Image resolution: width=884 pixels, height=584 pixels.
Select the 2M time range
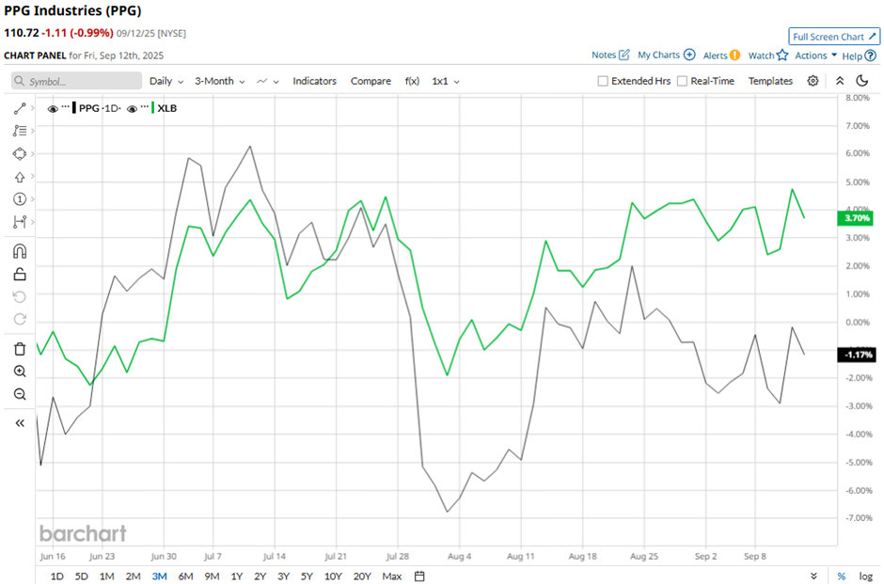[x=133, y=576]
